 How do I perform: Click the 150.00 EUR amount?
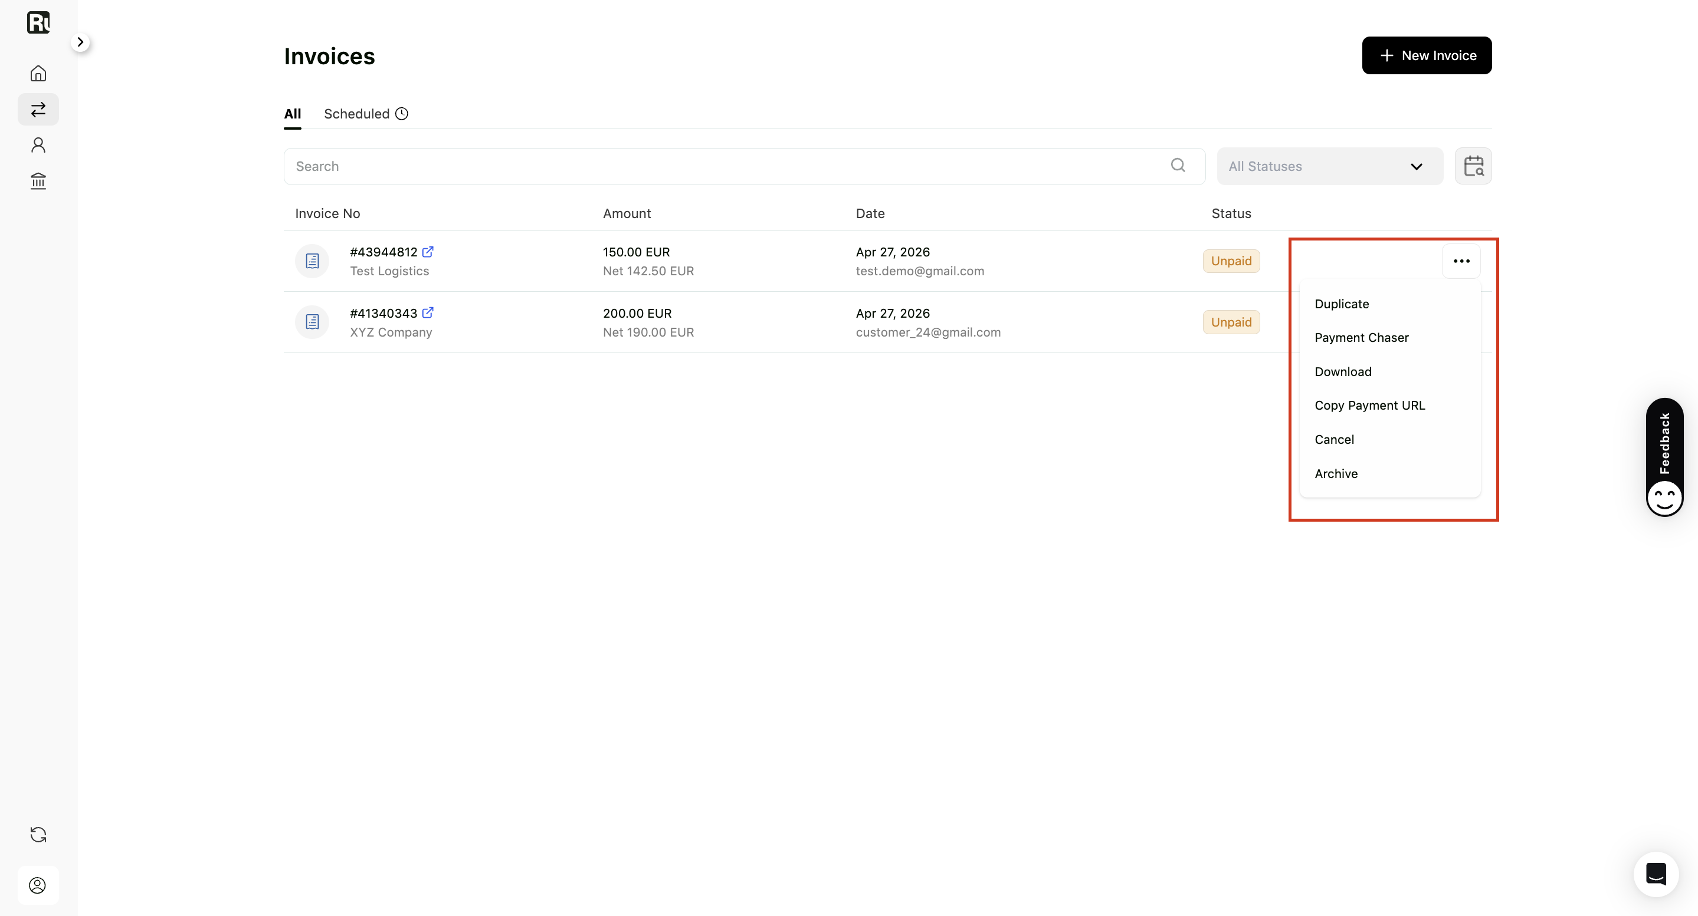[x=636, y=252]
